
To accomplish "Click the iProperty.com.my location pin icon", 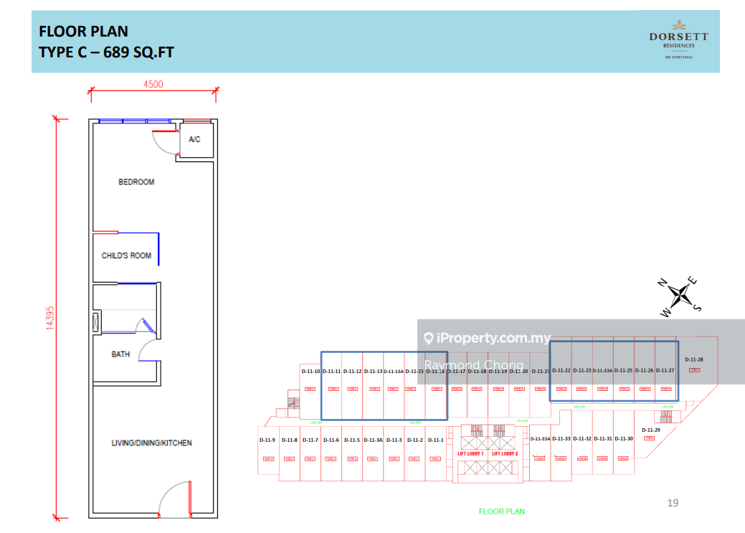I will (429, 339).
